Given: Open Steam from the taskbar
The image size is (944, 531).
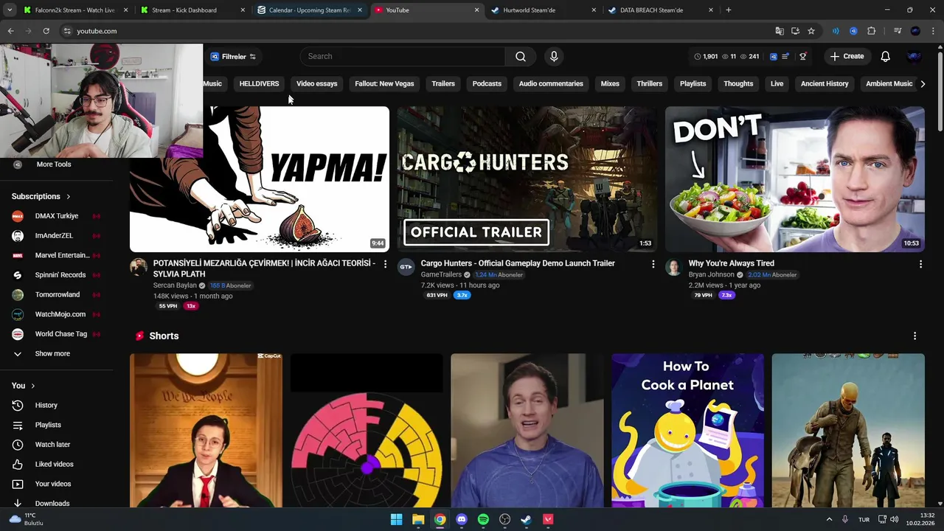Looking at the screenshot, I should click(526, 520).
